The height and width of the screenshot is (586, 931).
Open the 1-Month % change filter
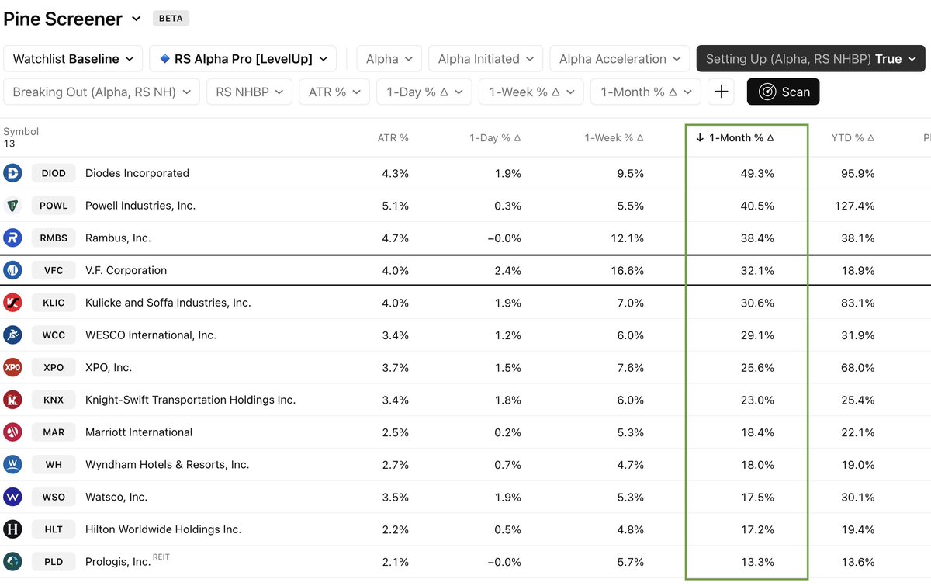tap(645, 92)
